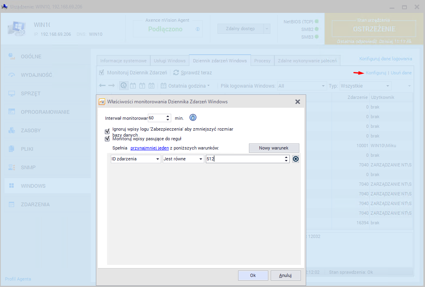Viewport: 425px width, 287px height.
Task: Click the Sprawdź teraz refresh icon
Action: pos(176,73)
